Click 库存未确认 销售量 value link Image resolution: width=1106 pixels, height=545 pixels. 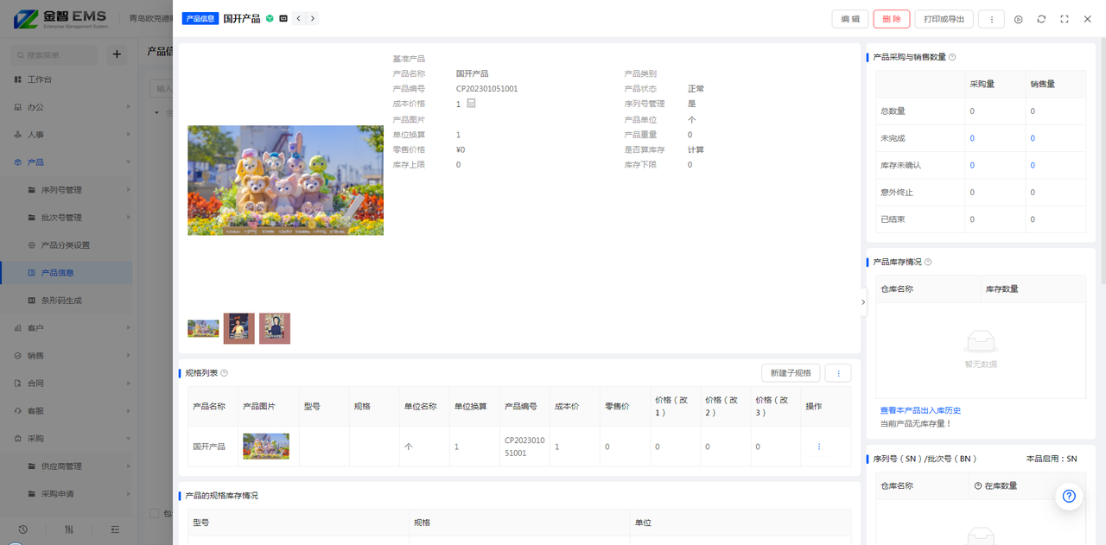coord(1033,165)
